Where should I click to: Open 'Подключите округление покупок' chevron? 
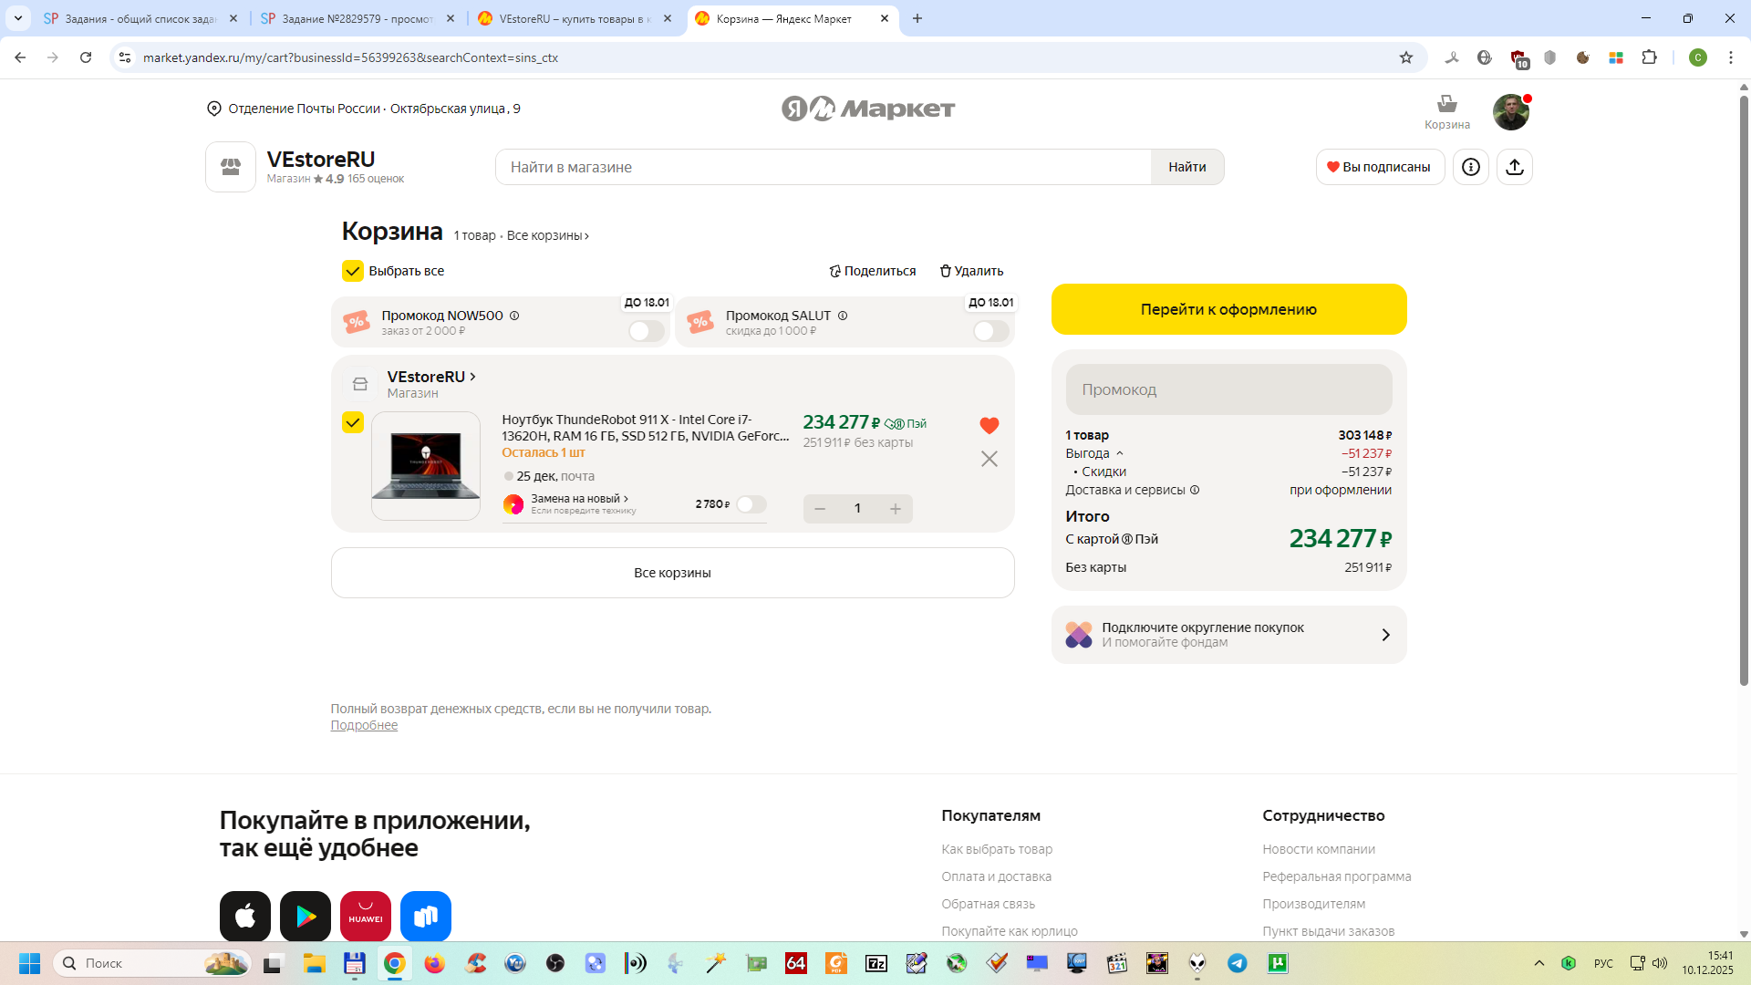pyautogui.click(x=1384, y=635)
